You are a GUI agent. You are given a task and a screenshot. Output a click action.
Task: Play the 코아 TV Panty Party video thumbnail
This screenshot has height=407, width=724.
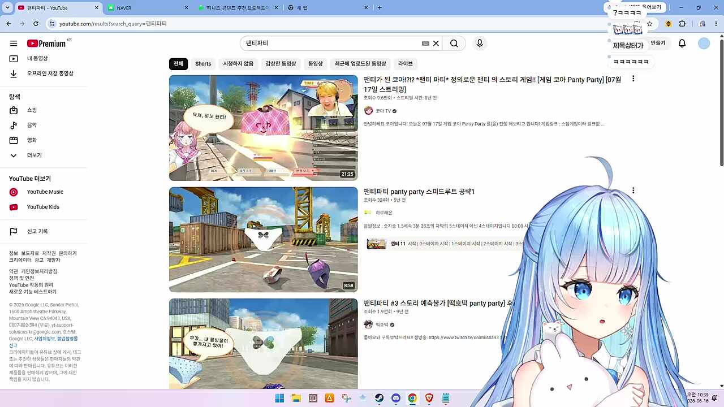(x=264, y=128)
